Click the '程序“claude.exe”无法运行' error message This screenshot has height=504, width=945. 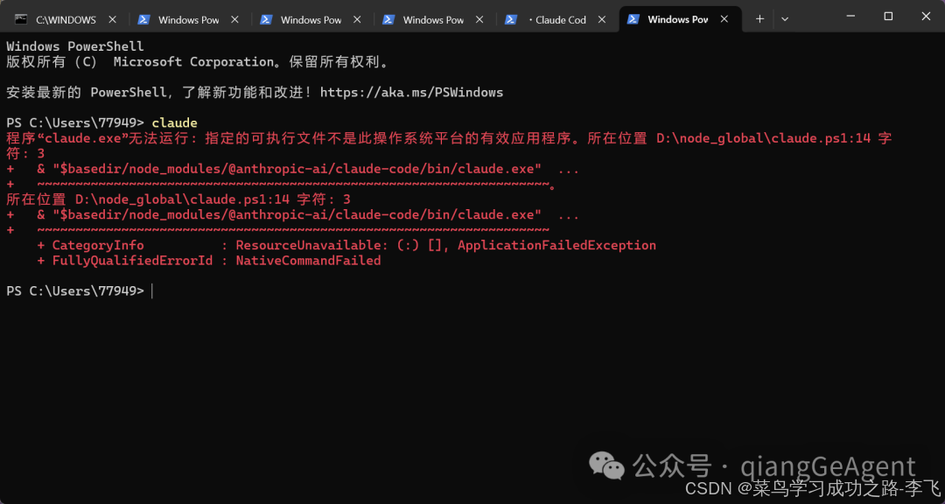pos(100,138)
